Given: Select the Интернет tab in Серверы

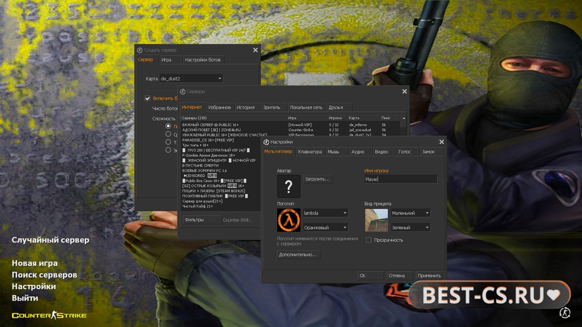Looking at the screenshot, I should pos(192,107).
